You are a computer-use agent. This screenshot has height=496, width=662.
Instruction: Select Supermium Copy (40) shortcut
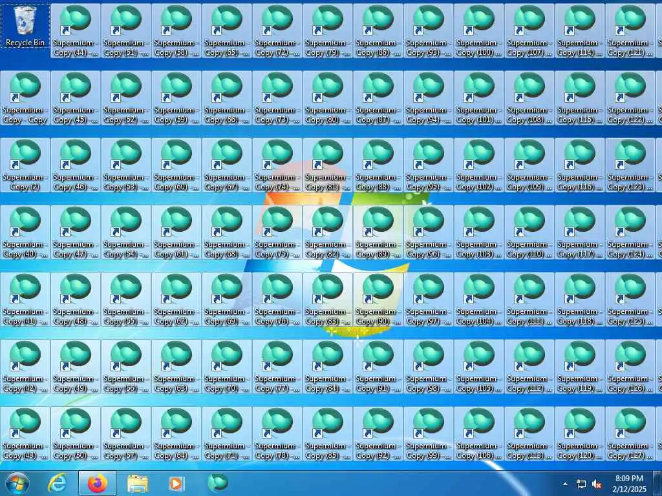(x=25, y=232)
